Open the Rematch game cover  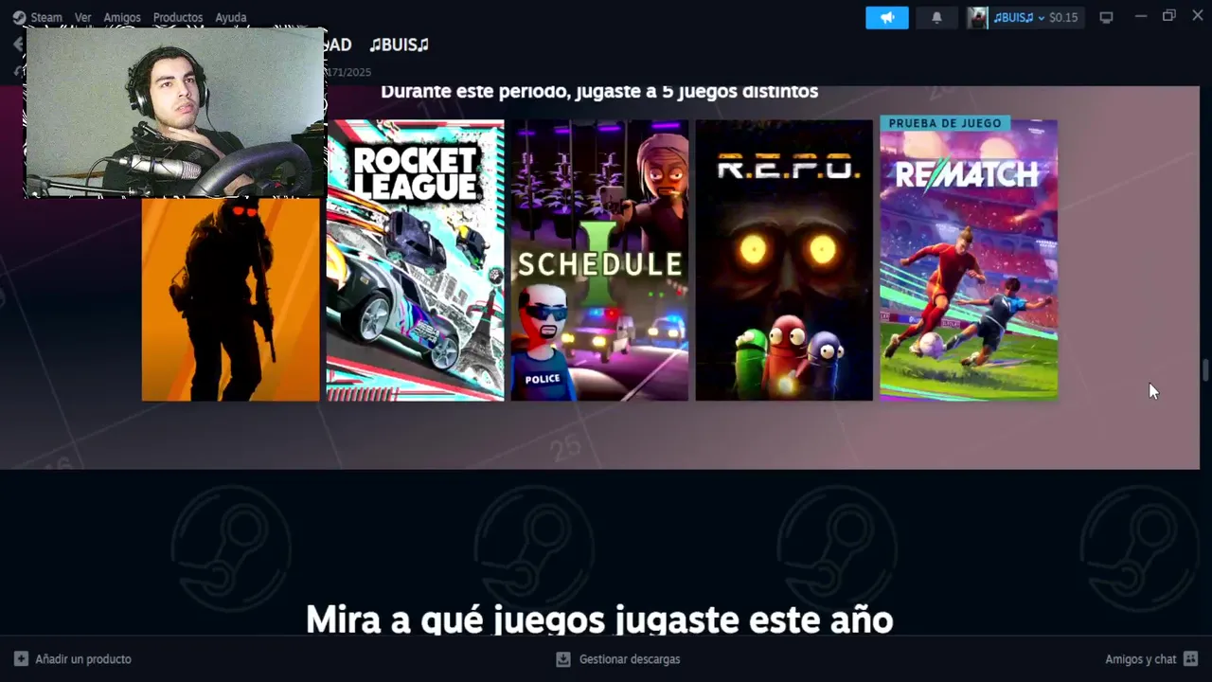[x=969, y=260]
